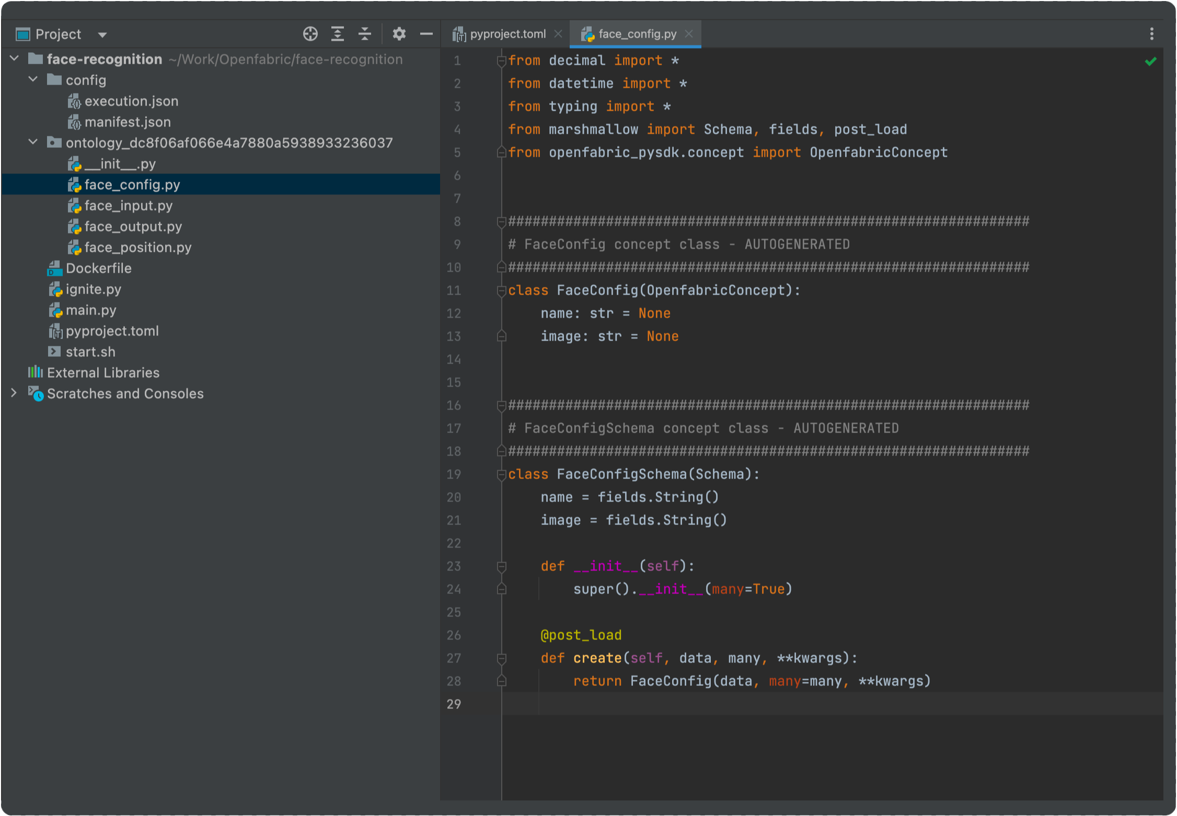Open the Project view dropdown arrow

tap(102, 35)
